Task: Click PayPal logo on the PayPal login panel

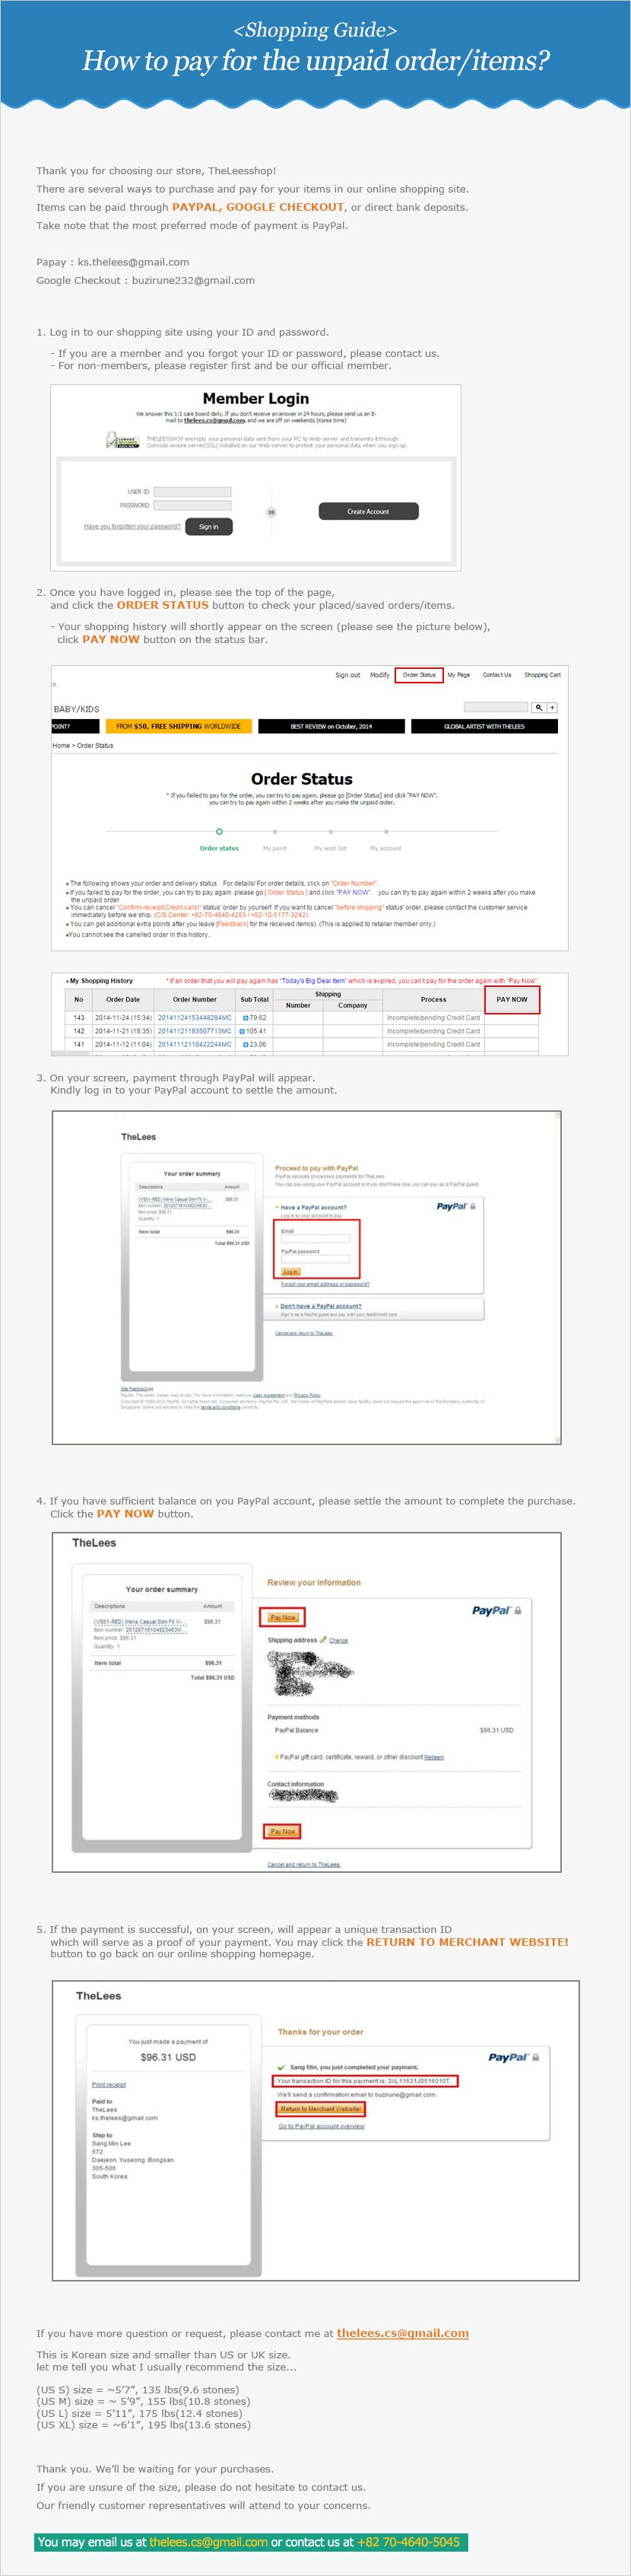Action: (452, 1206)
